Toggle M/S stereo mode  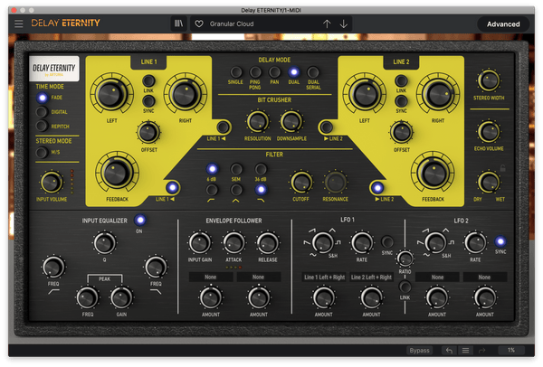42,152
